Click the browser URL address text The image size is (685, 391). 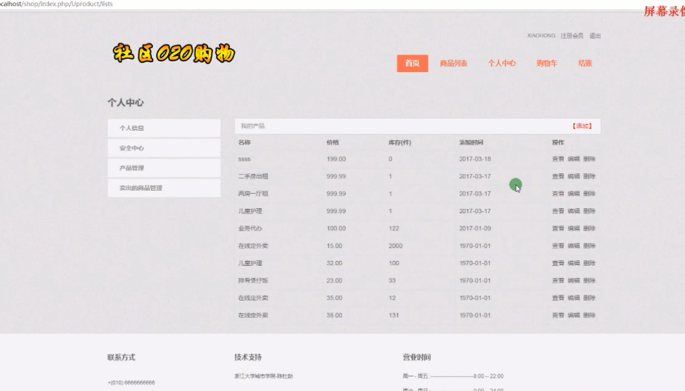coord(56,4)
